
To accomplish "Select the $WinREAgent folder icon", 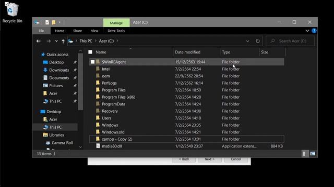I will (x=98, y=62).
